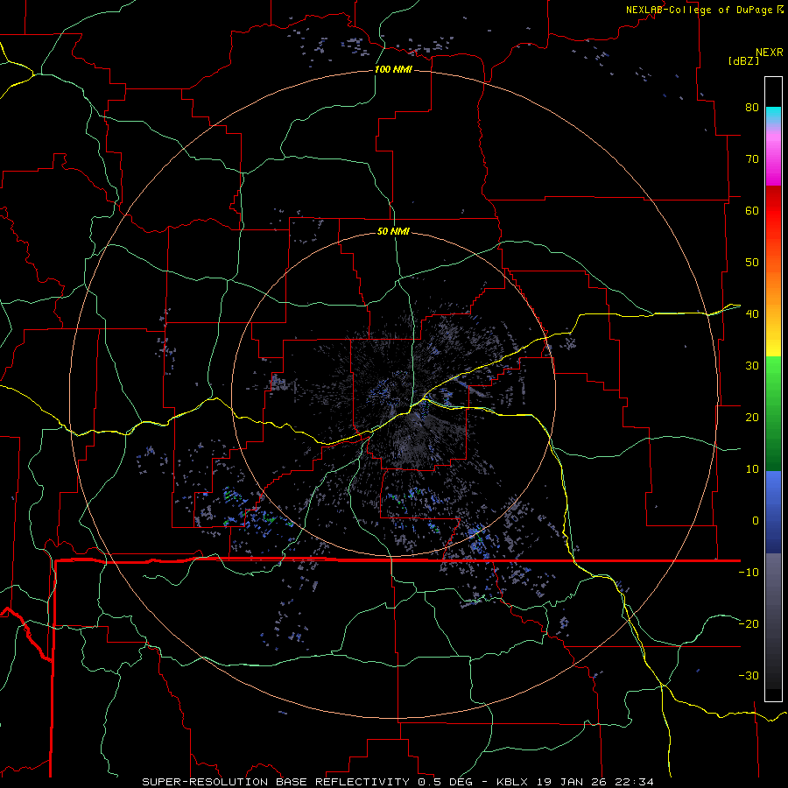The image size is (788, 788).
Task: Click the NEXR label above the color bar
Action: (x=770, y=53)
